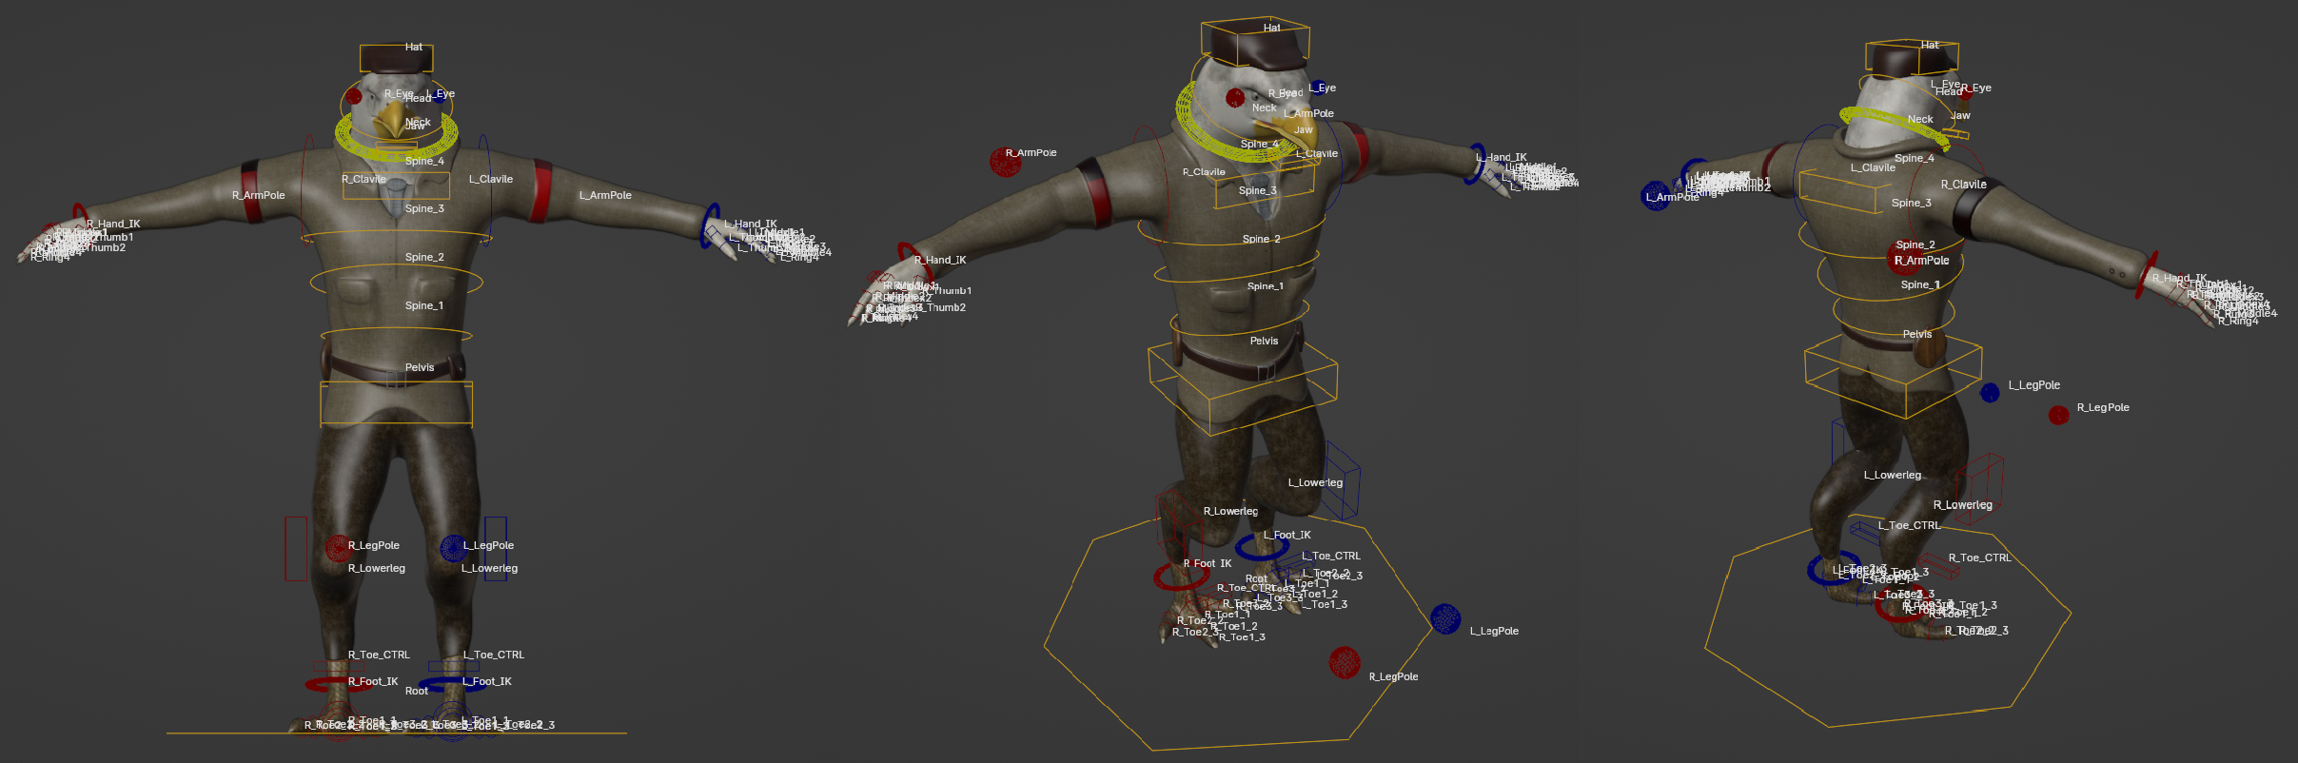Select Spine_4 label in the front view
The height and width of the screenshot is (763, 2298).
pos(424,161)
